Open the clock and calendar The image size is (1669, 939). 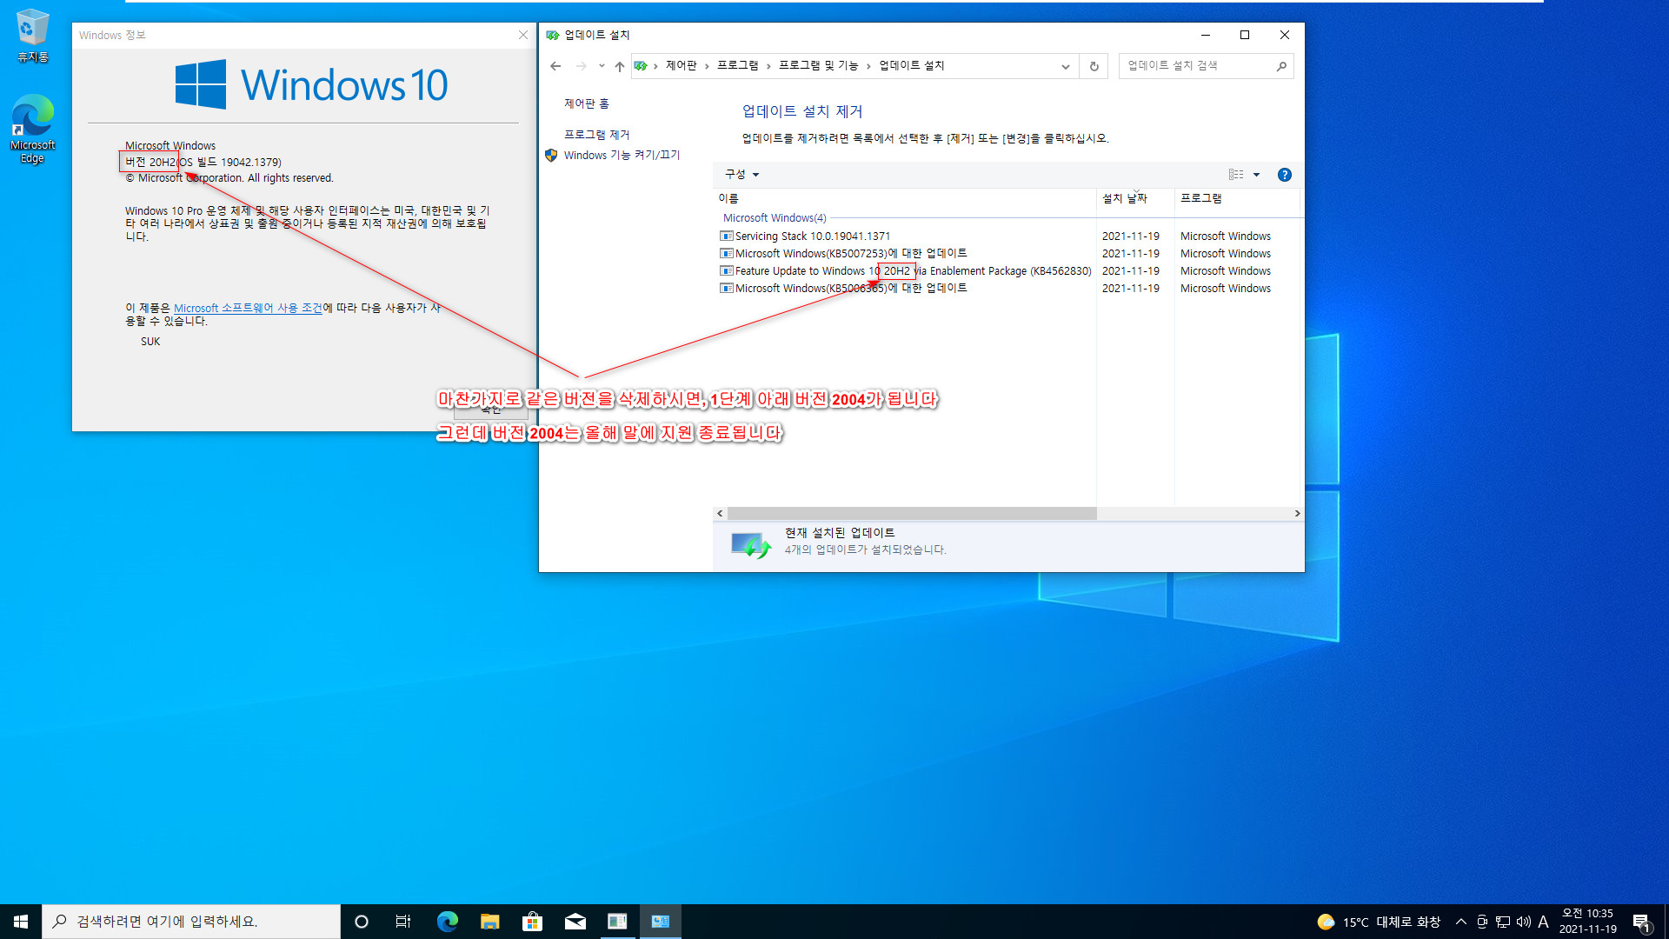point(1587,922)
